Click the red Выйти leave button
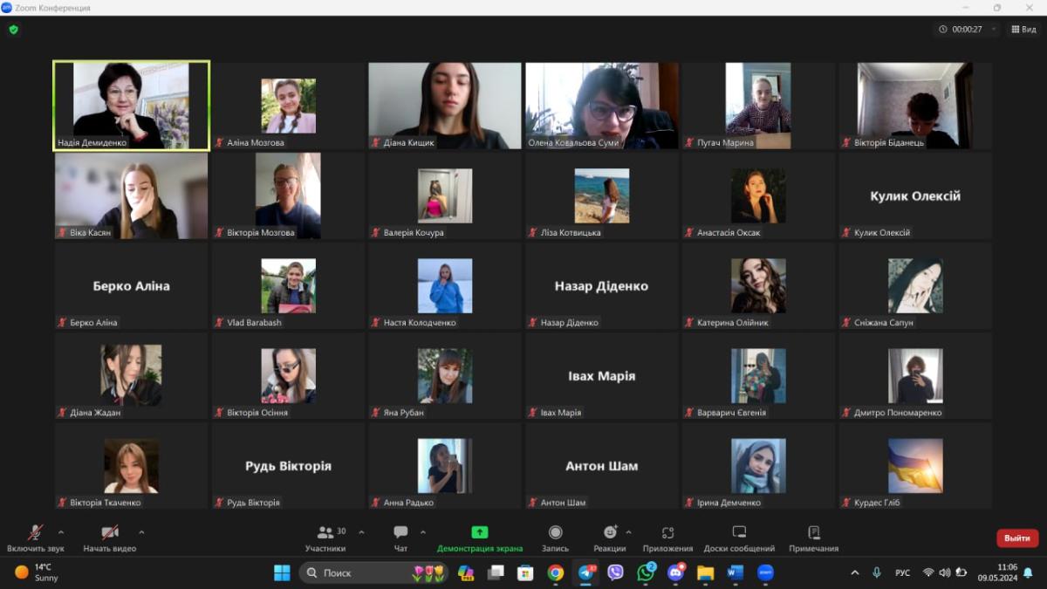The height and width of the screenshot is (589, 1047). tap(1017, 538)
